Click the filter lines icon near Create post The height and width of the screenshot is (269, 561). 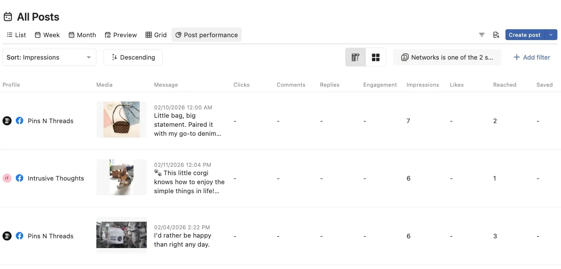click(x=482, y=35)
